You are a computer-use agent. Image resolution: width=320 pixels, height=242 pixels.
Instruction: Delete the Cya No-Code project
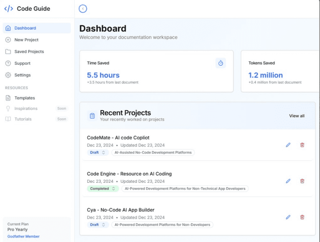(302, 217)
